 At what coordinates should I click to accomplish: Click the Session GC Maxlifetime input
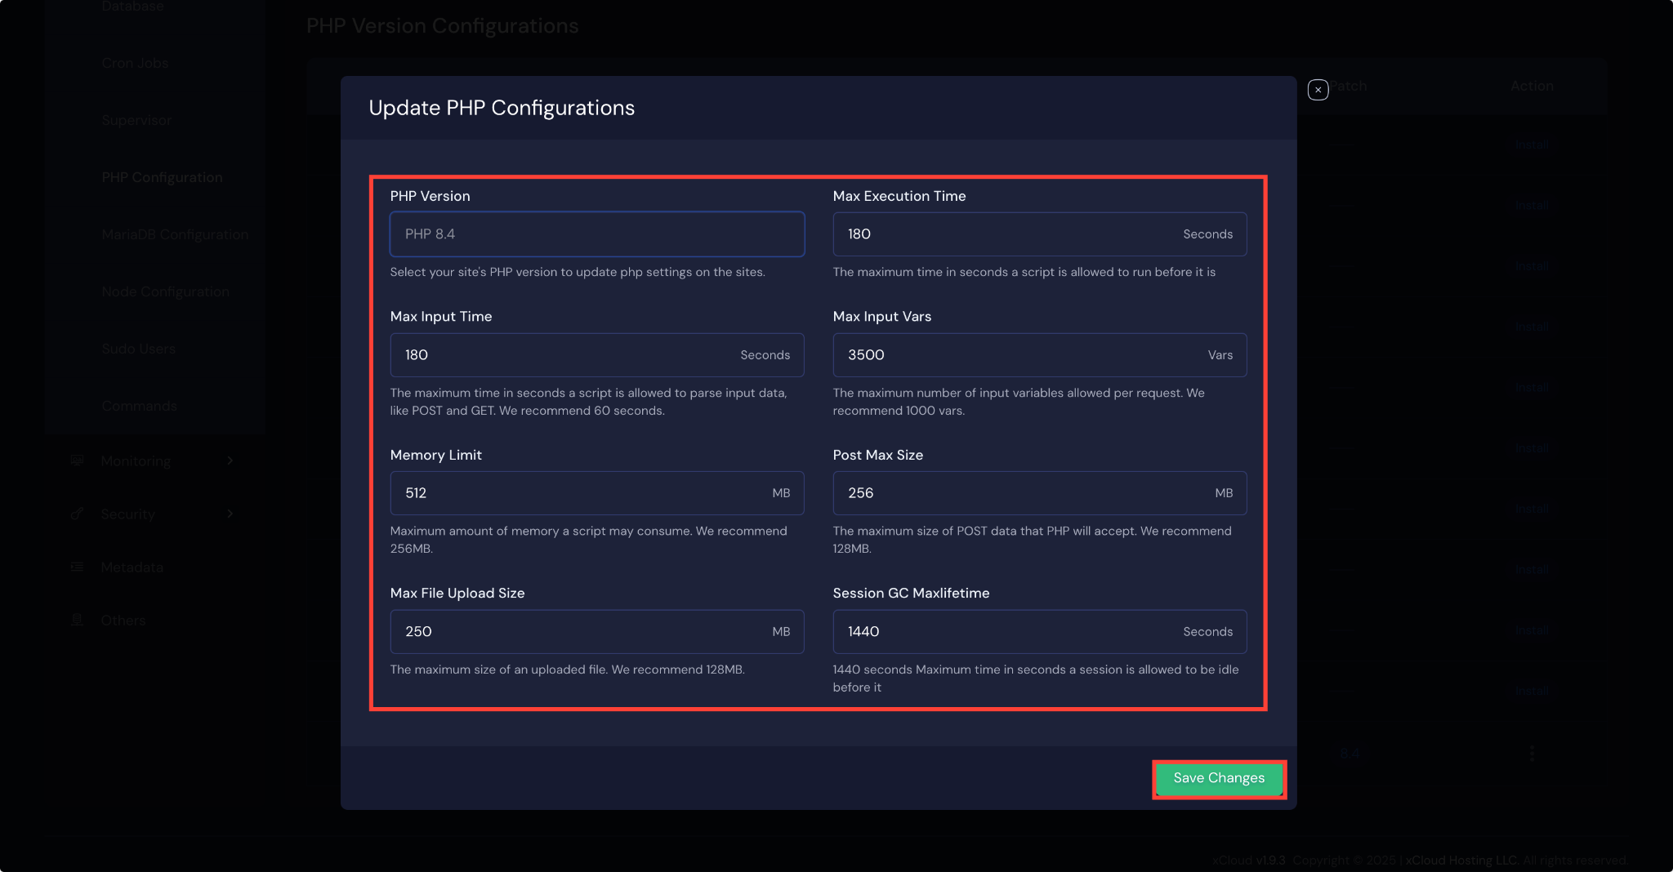coord(1038,631)
